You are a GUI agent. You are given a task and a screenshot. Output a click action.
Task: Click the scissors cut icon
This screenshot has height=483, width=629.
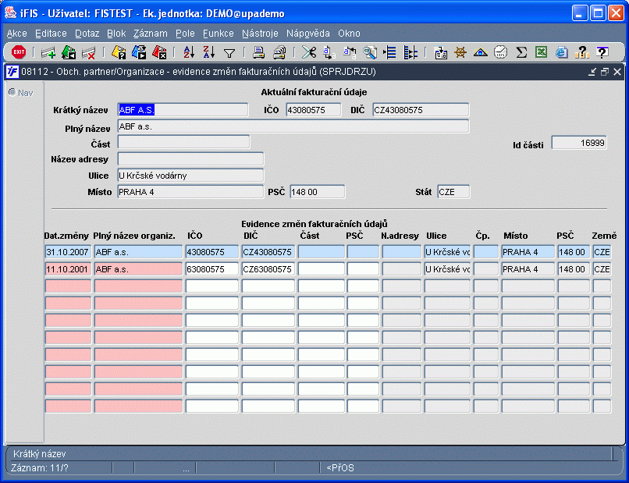(x=309, y=52)
